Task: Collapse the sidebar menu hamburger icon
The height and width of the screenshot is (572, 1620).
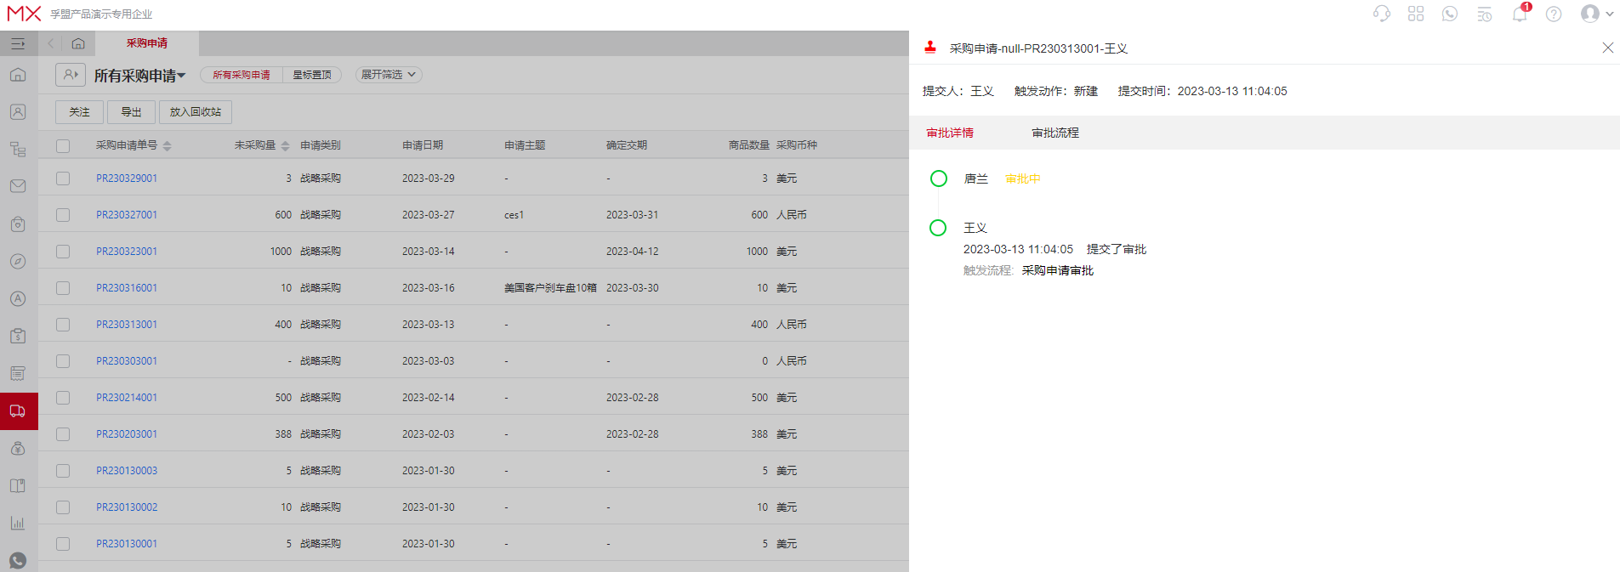Action: [18, 43]
